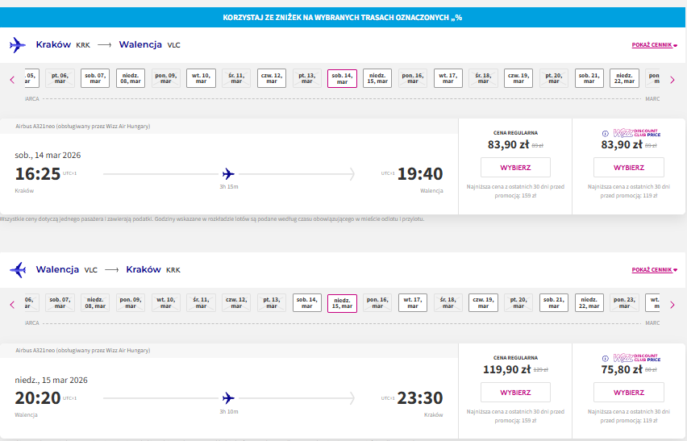This screenshot has height=441, width=687.
Task: Select outbound date wt. 10, mar
Action: pos(201,78)
